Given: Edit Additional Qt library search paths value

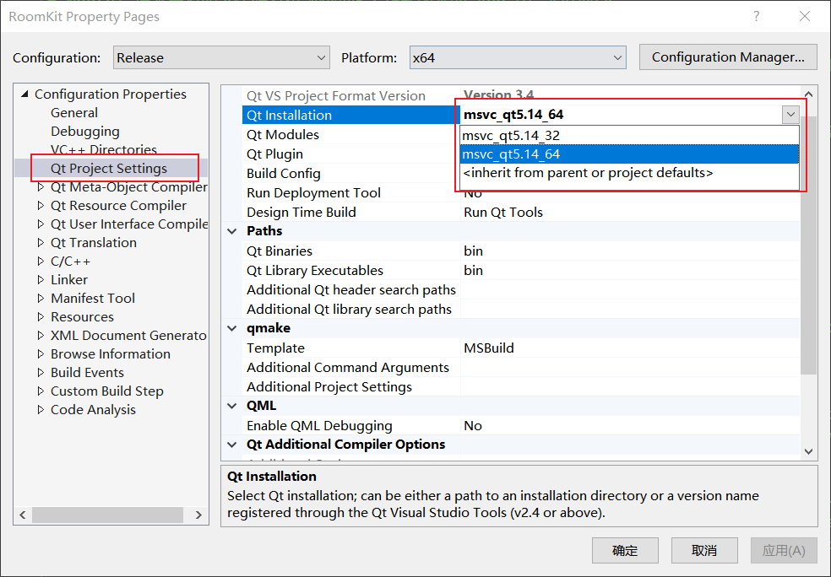Looking at the screenshot, I should [630, 309].
